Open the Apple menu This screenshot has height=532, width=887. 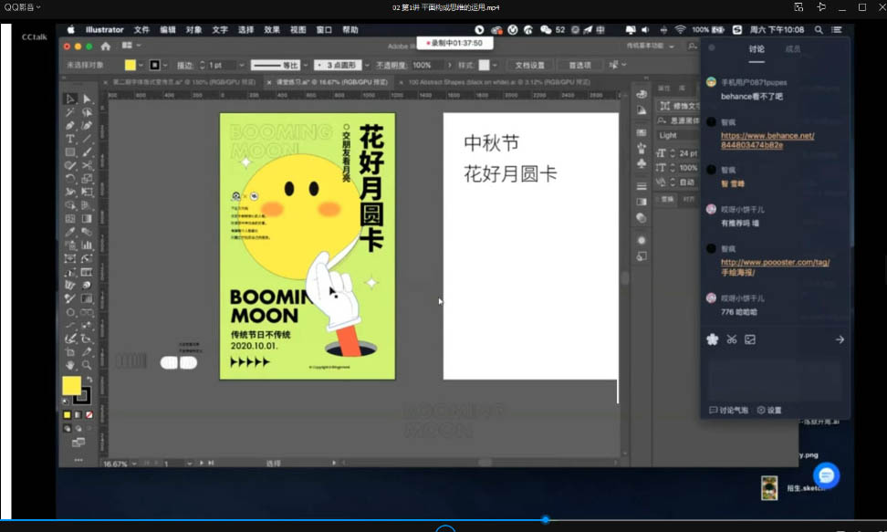tap(70, 30)
